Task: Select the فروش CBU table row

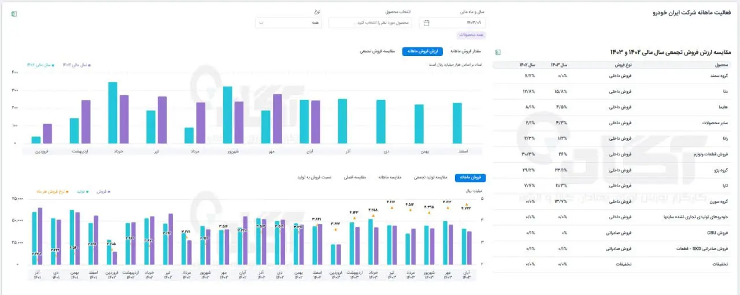Action: click(613, 233)
